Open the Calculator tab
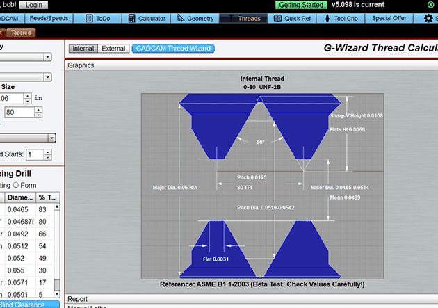Image resolution: width=438 pixels, height=308 pixels. (147, 19)
